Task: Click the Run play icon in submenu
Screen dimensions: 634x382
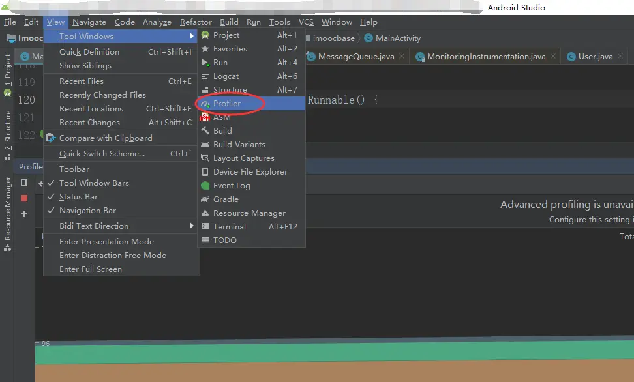Action: (x=205, y=63)
